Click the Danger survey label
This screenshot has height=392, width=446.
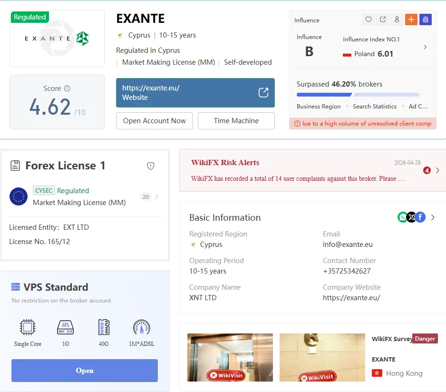(425, 339)
